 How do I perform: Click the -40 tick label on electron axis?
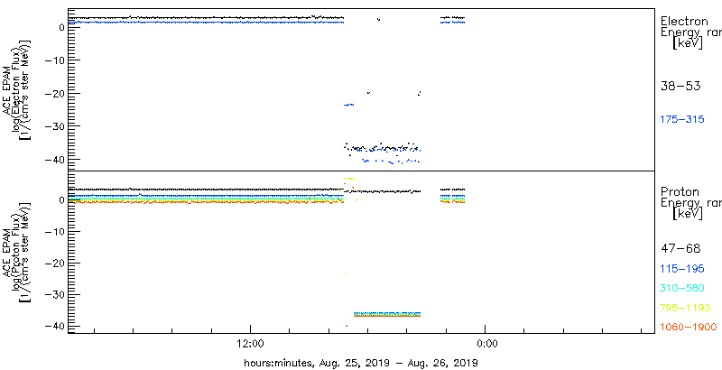[56, 159]
